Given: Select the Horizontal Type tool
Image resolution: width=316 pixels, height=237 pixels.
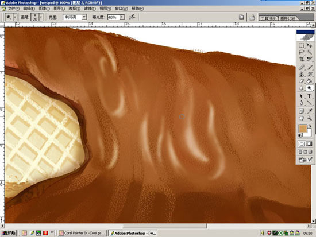Looking at the screenshot, I should (x=309, y=96).
